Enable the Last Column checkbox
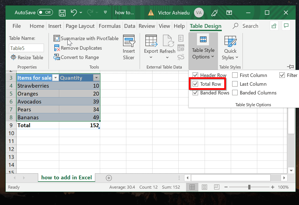 coord(235,84)
